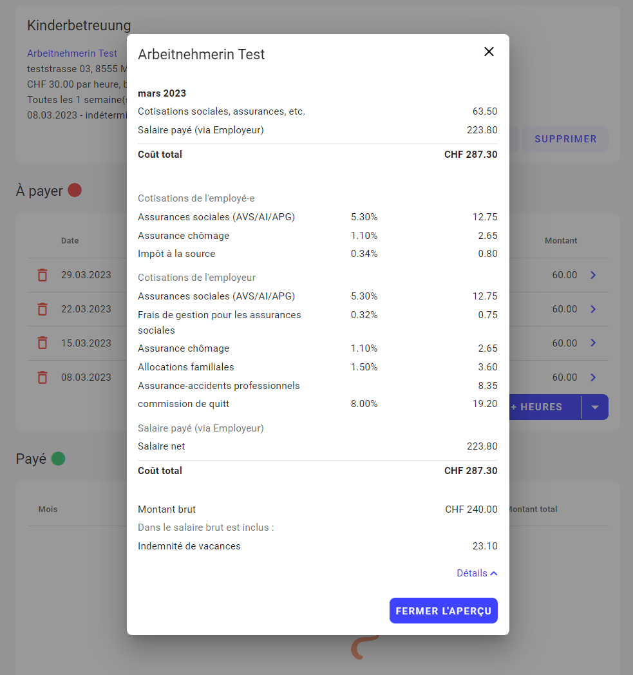Collapse the Détails section
The height and width of the screenshot is (675, 633).
[477, 573]
